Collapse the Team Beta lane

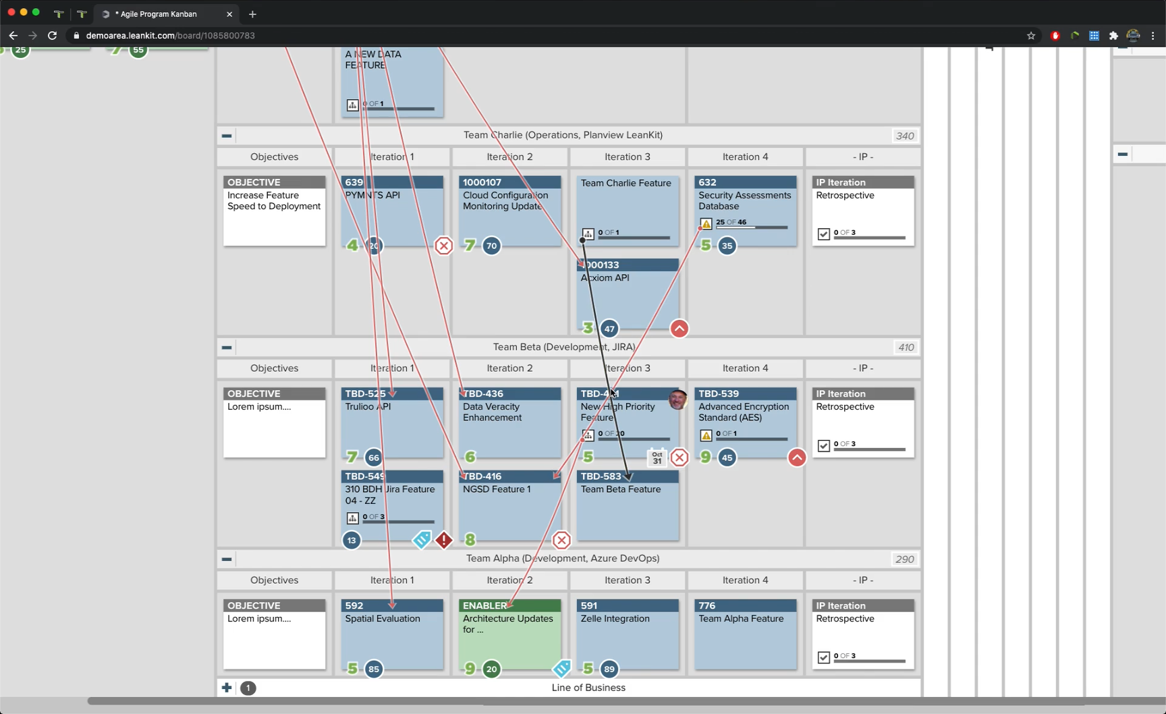(227, 348)
